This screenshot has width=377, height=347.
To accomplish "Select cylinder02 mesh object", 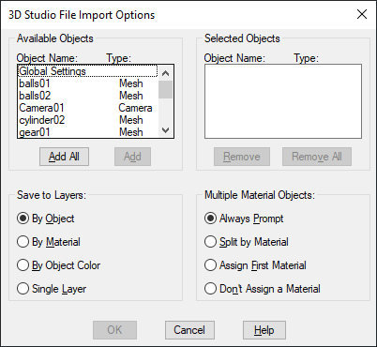I will click(x=87, y=120).
